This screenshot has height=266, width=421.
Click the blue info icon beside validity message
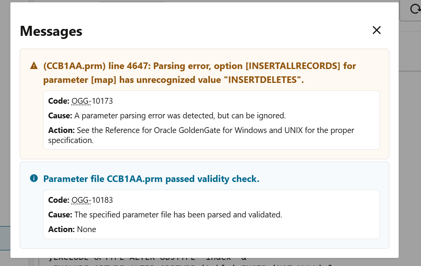(x=34, y=178)
